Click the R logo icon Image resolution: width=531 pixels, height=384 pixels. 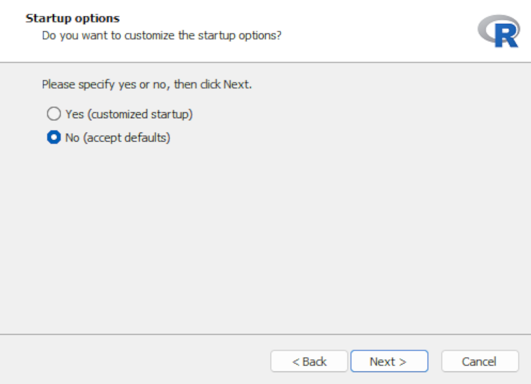coord(499,31)
